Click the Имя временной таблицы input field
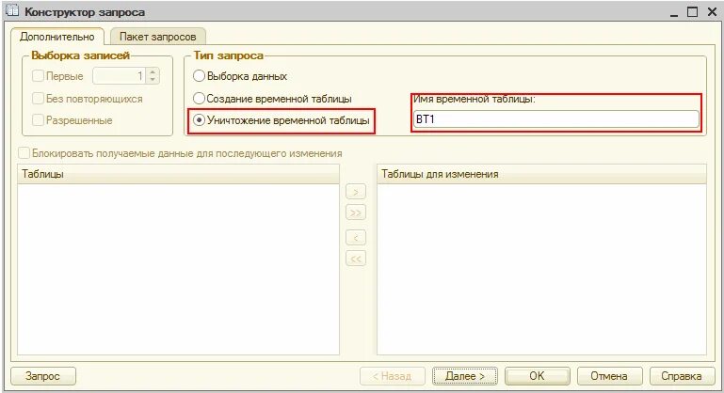Viewport: 724px width, 393px height. [x=555, y=119]
